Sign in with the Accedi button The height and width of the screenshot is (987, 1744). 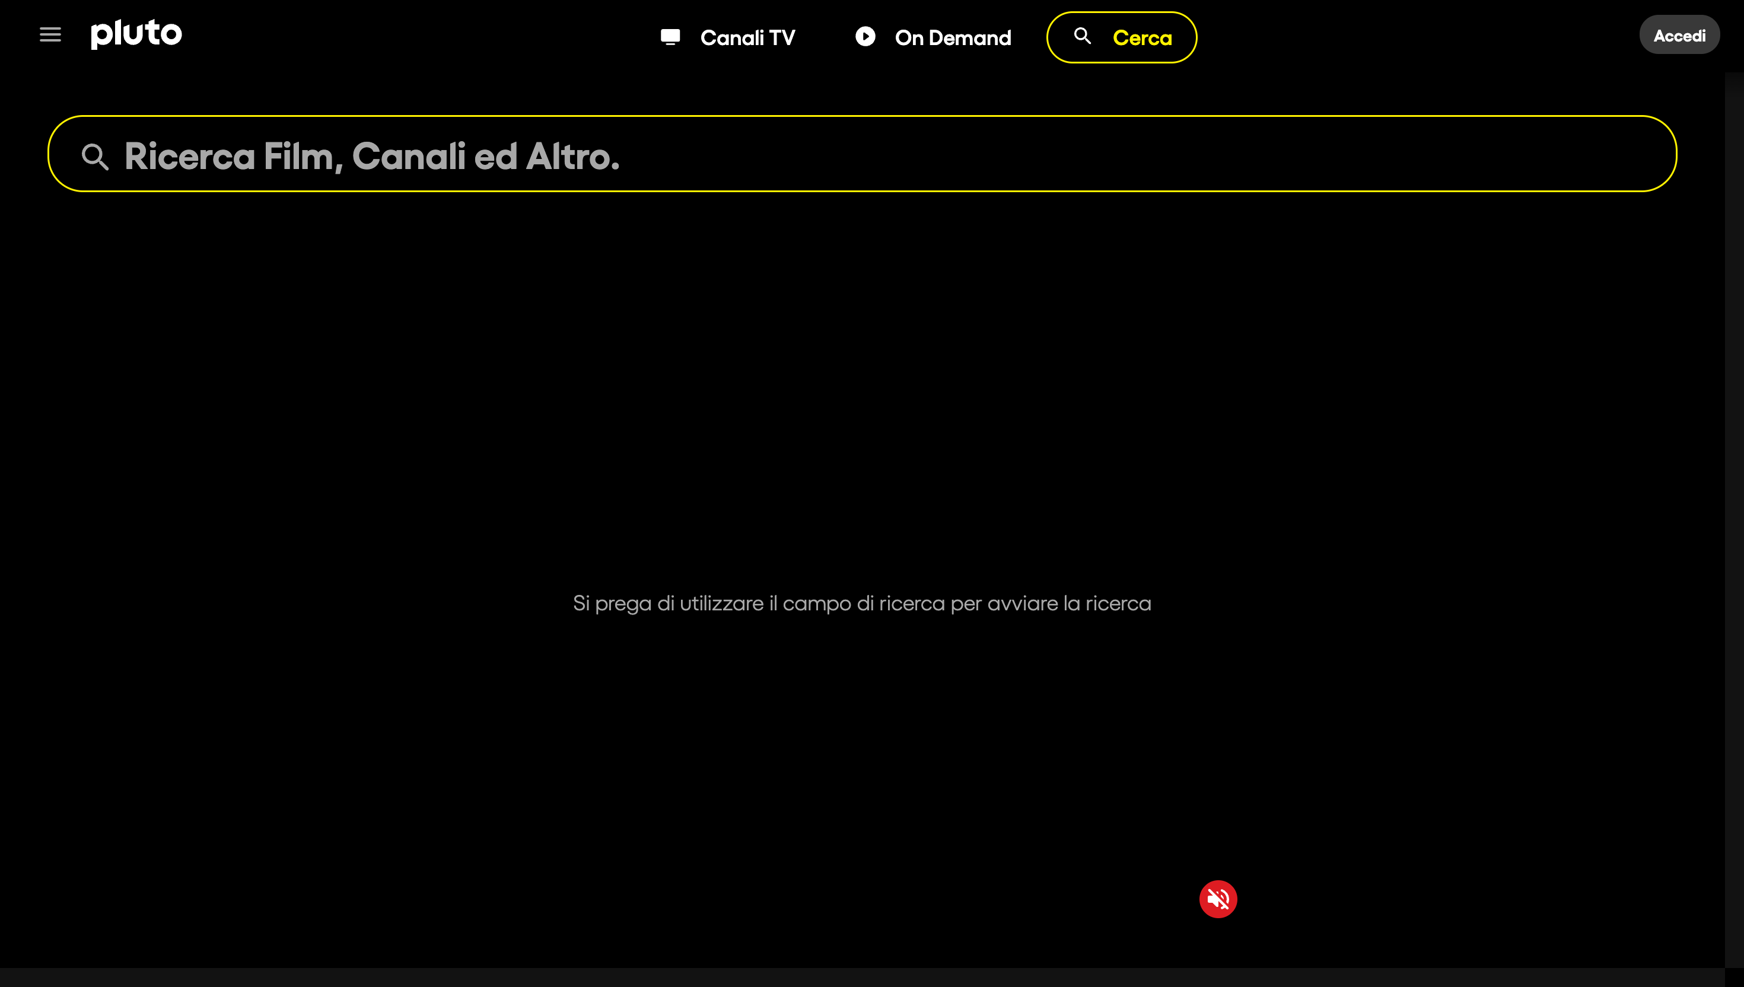pos(1679,35)
